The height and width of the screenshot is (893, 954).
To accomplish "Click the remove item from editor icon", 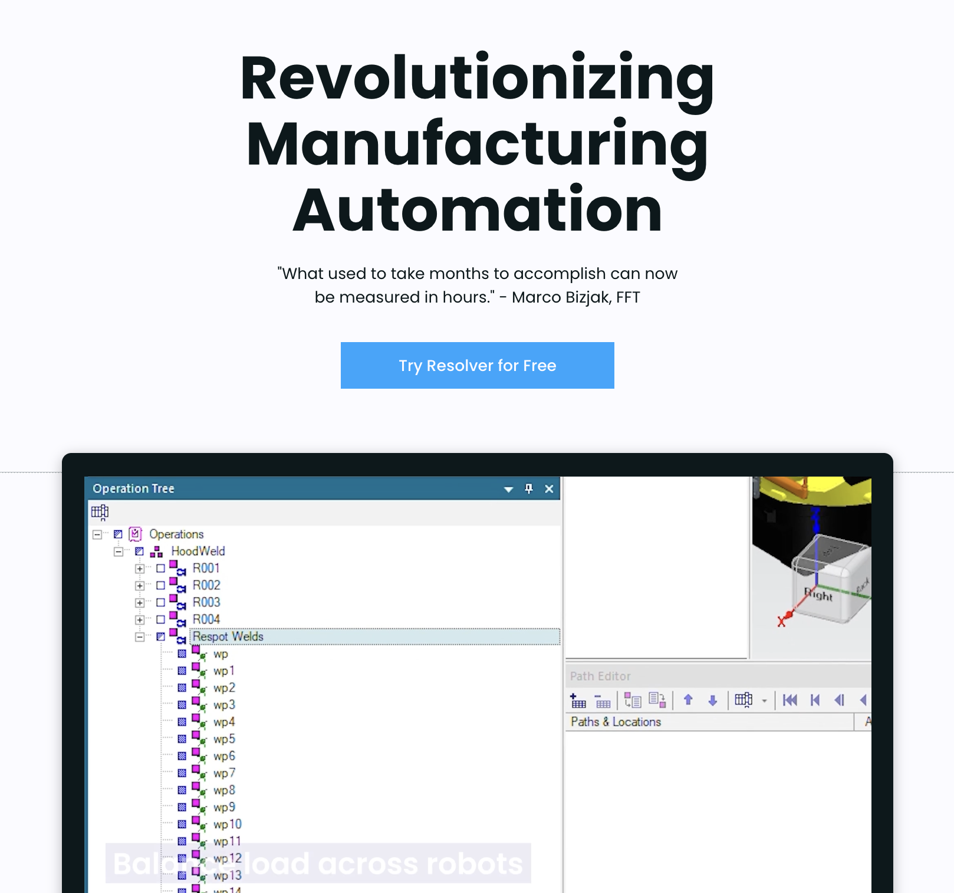I will [603, 700].
